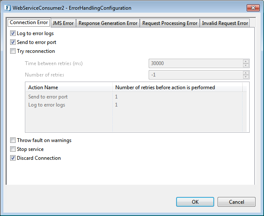Check the Stop service checkbox
This screenshot has height=216, width=264.
click(13, 149)
